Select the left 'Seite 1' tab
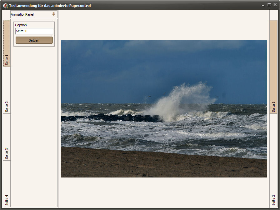The image size is (280, 210). click(7, 43)
